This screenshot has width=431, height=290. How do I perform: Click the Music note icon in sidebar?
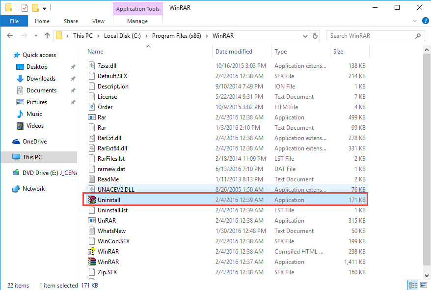[20, 114]
